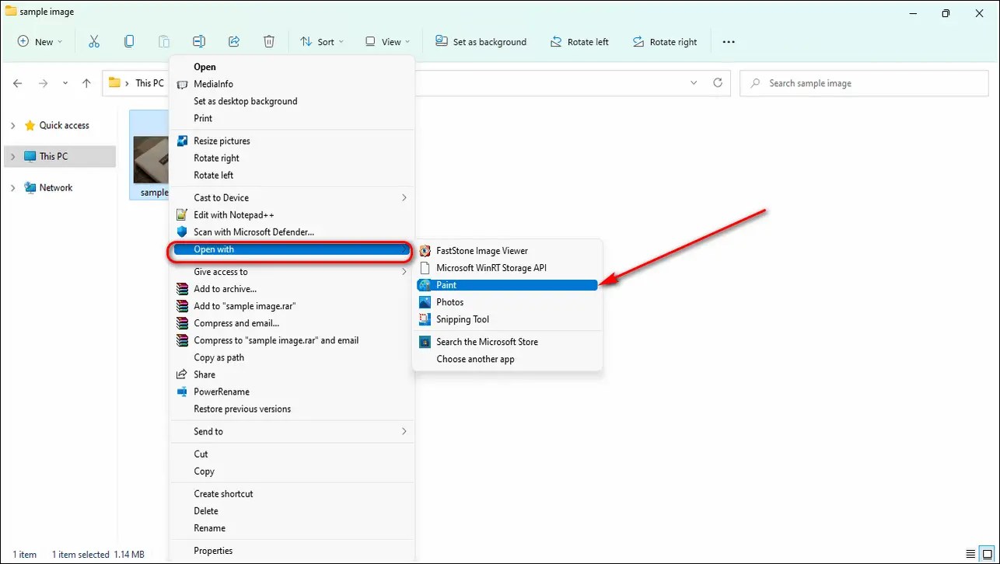Expand the address bar history dropdown
The image size is (1000, 564).
tap(694, 82)
